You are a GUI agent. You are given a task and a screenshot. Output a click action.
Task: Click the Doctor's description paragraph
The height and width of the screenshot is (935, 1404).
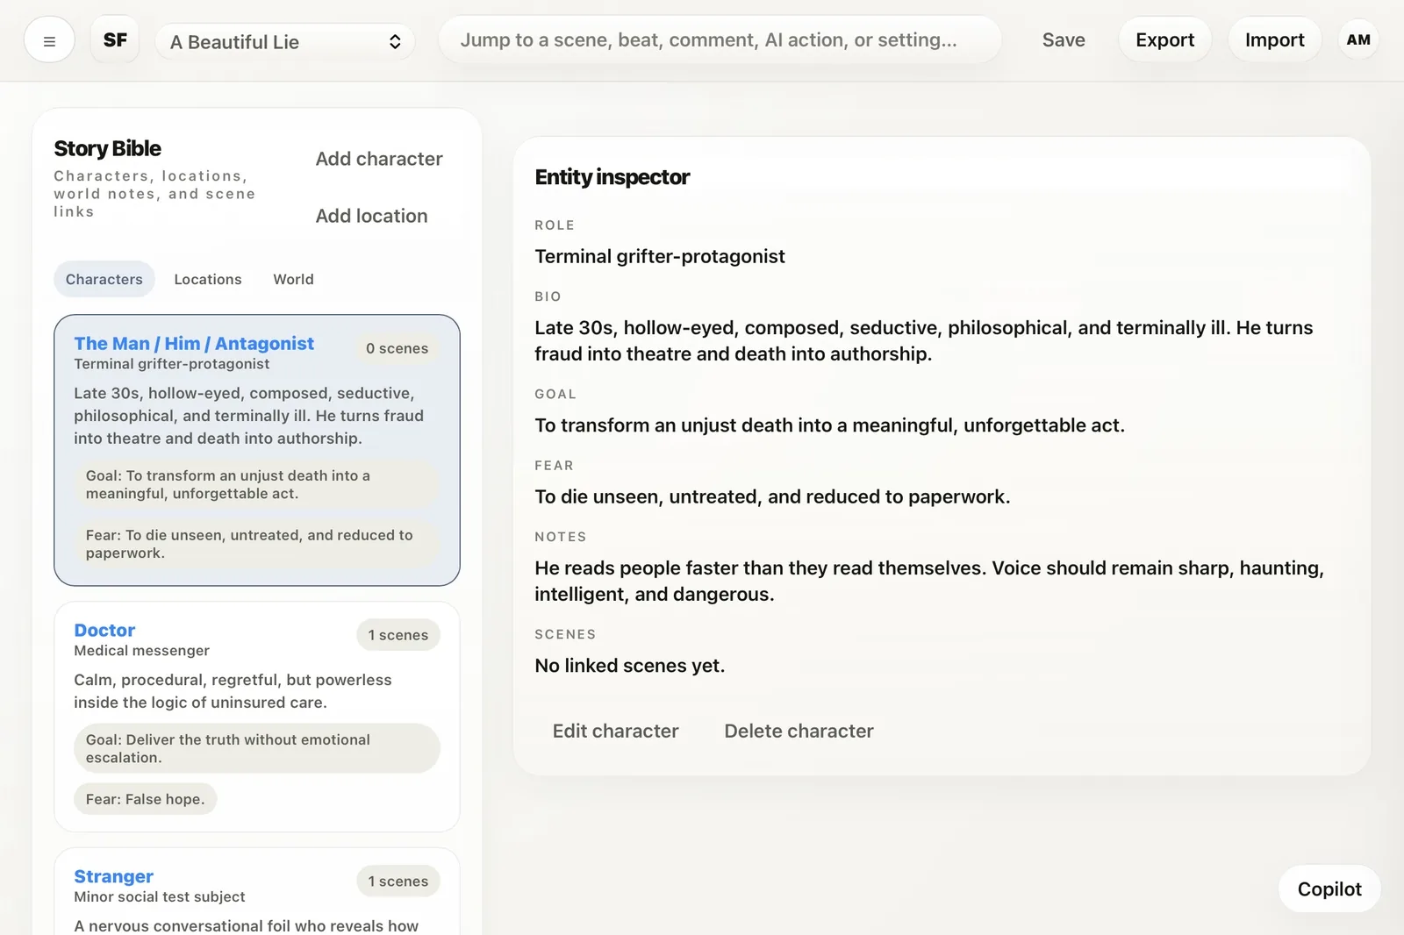point(233,691)
